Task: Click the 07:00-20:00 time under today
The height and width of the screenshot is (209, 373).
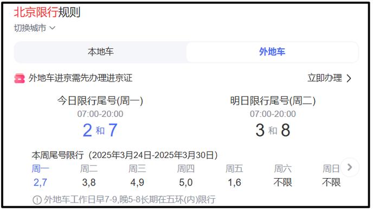Action: (x=100, y=114)
